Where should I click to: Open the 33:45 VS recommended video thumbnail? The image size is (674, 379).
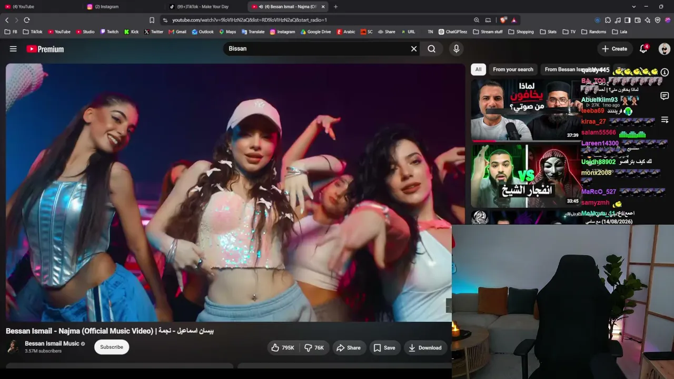(x=526, y=176)
